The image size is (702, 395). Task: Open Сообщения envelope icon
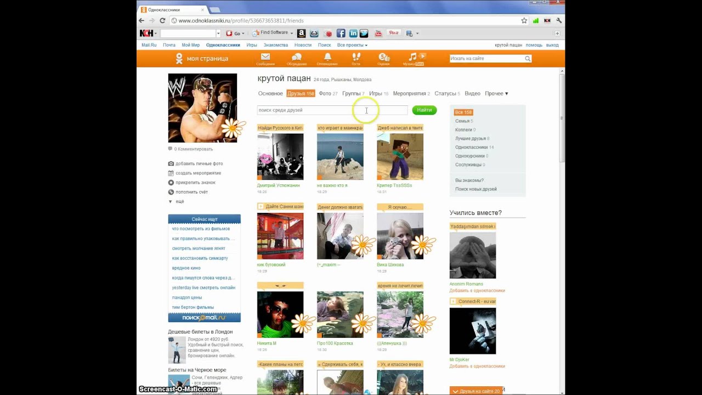click(x=265, y=57)
